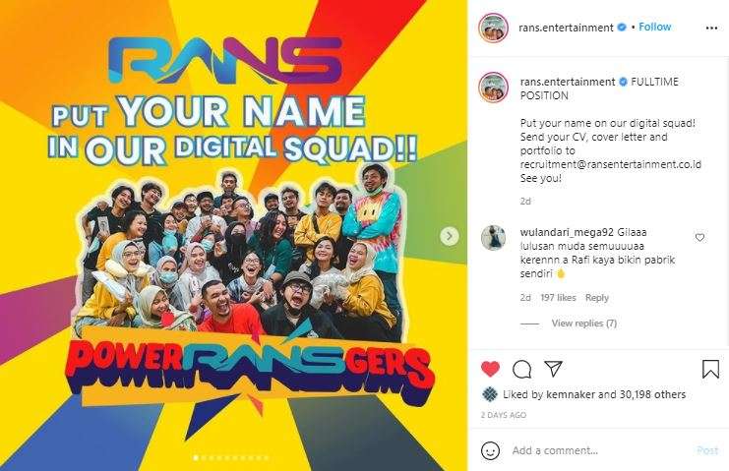Like wulandari_mega92's comment with the heart

coord(699,237)
